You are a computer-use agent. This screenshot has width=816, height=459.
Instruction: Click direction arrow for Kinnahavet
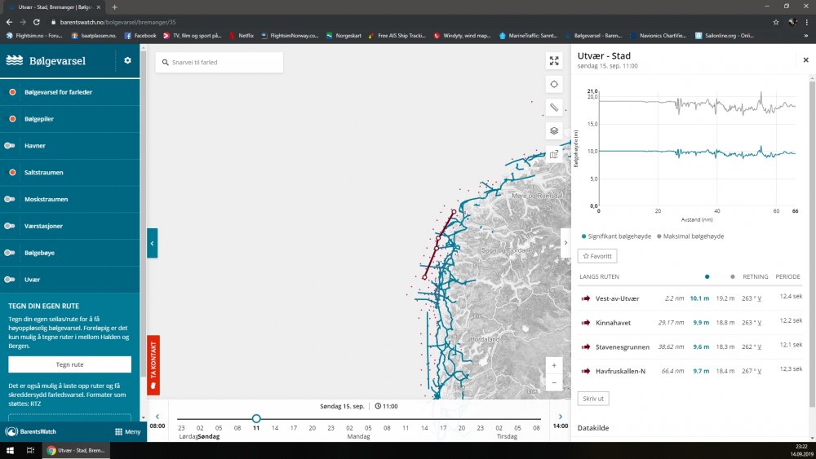[x=585, y=323]
